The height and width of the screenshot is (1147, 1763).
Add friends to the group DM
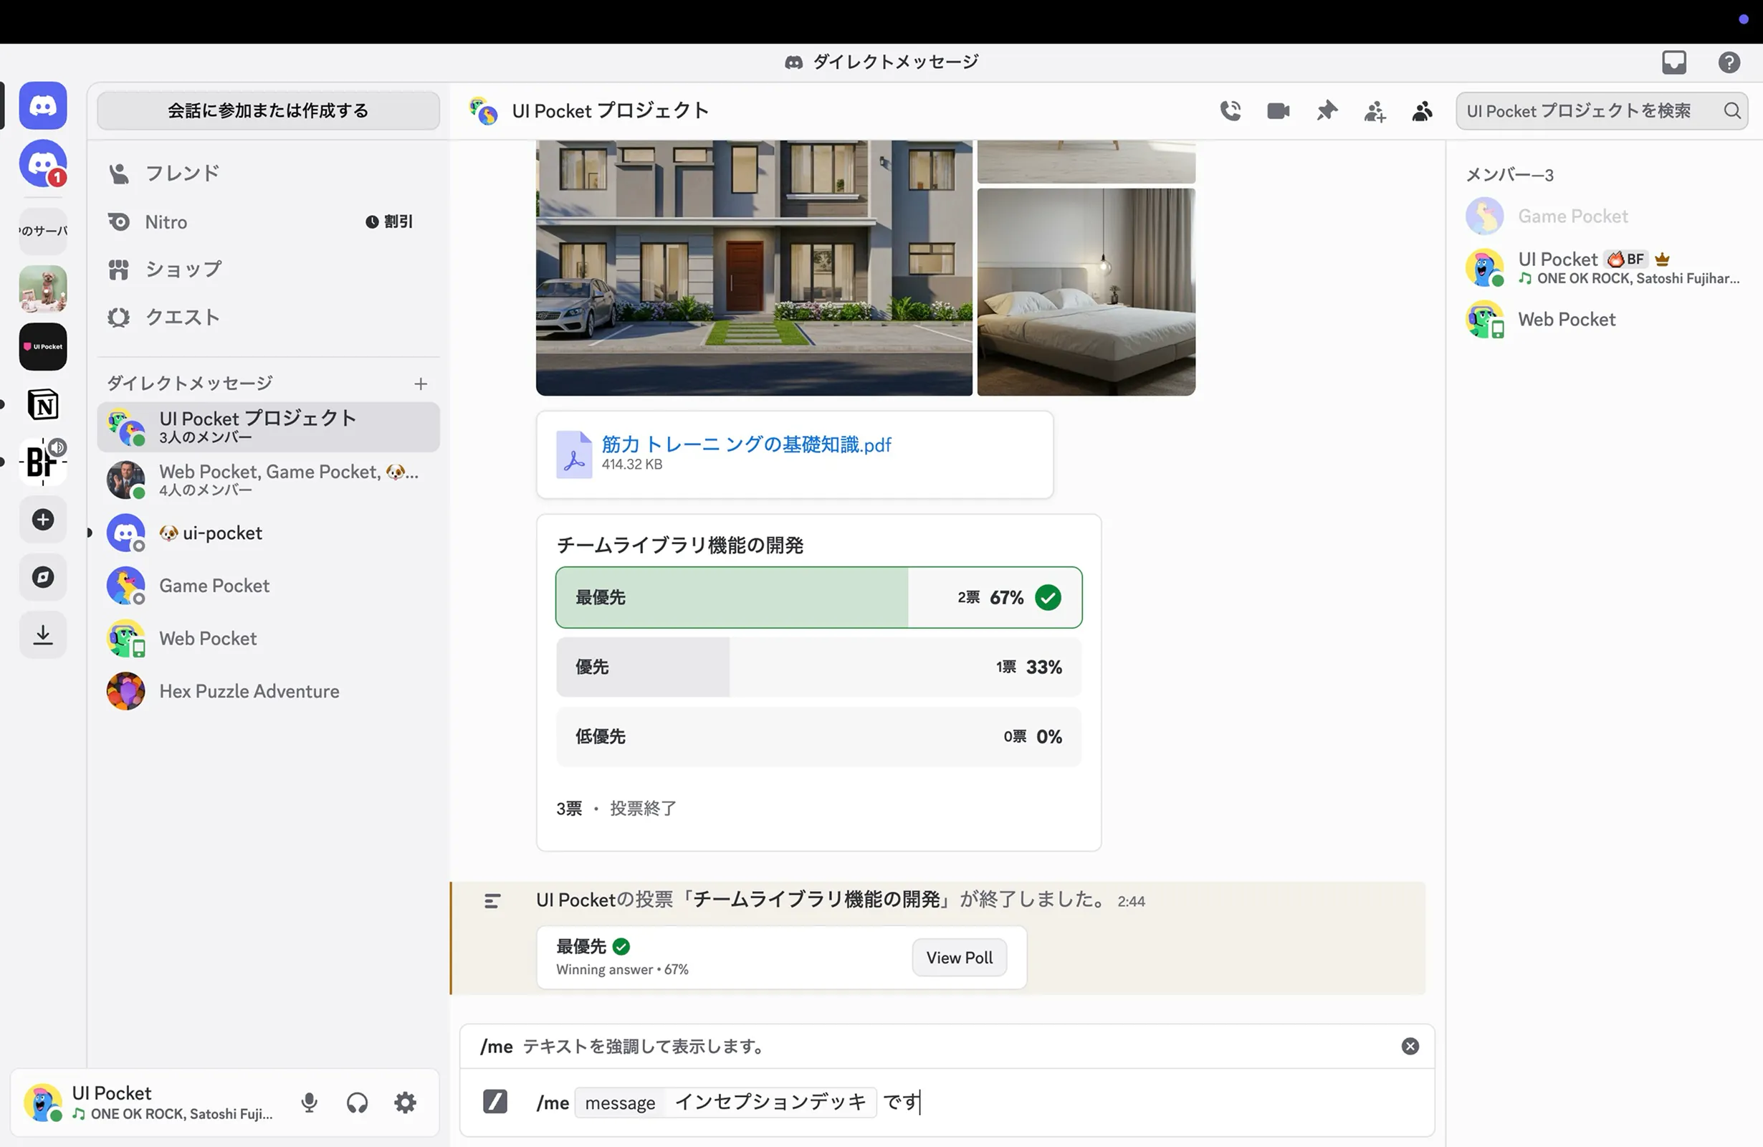pyautogui.click(x=1374, y=111)
